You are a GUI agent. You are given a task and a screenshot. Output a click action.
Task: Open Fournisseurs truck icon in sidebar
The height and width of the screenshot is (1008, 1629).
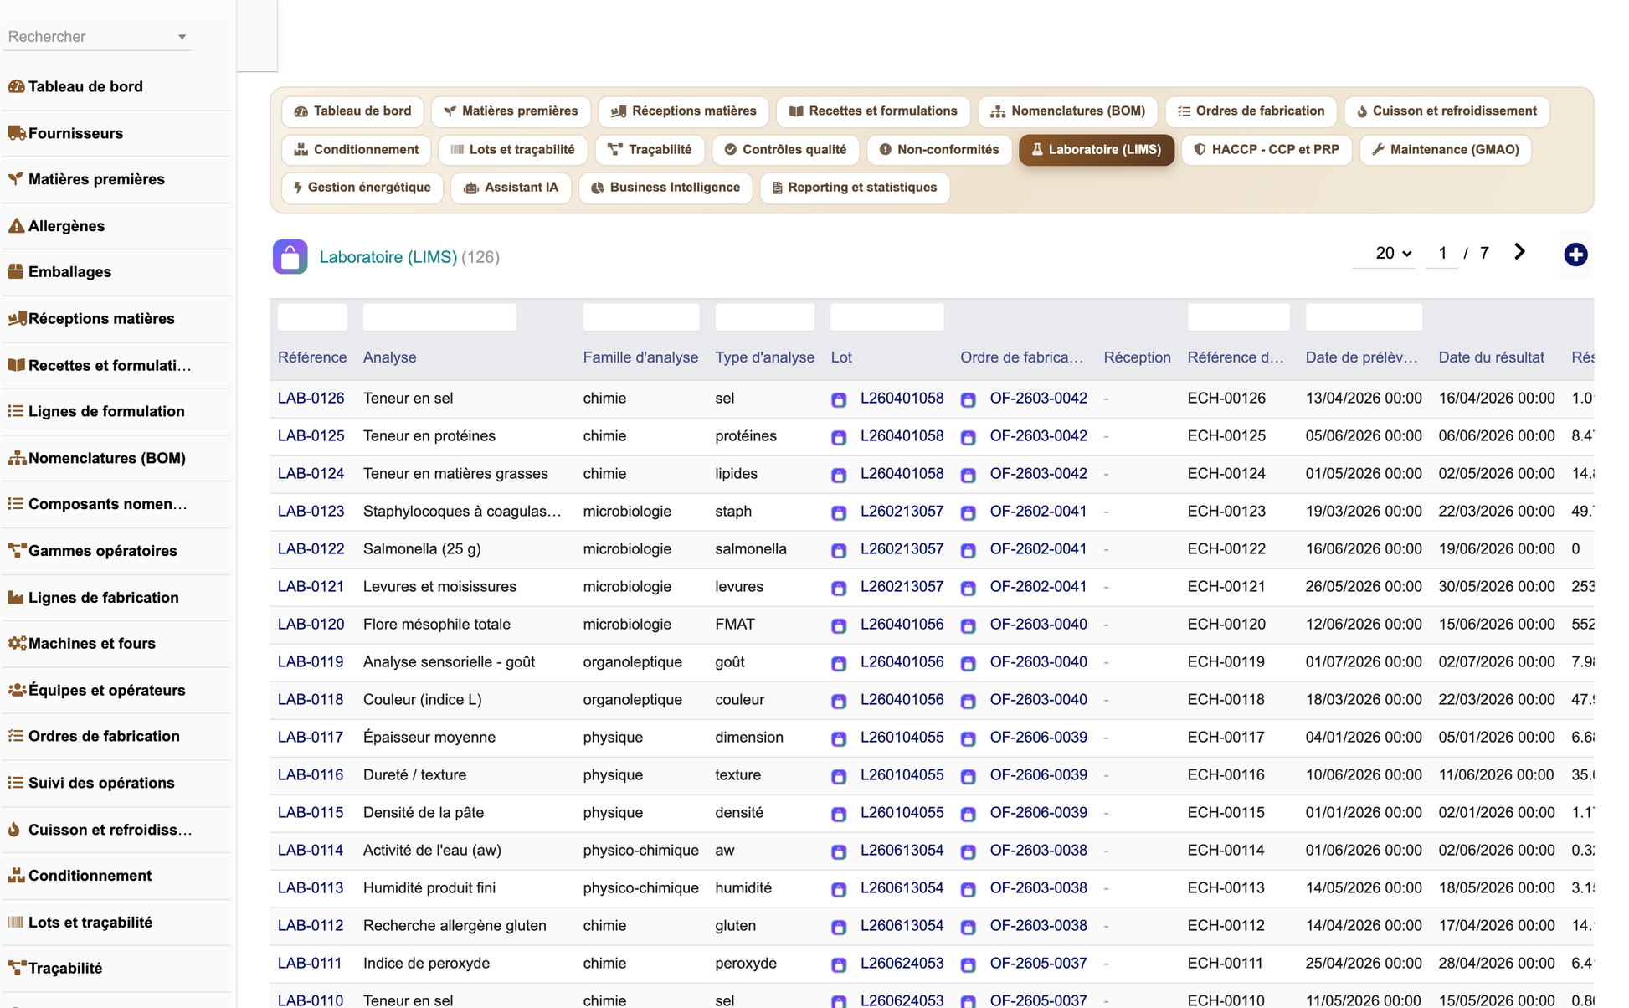point(17,133)
